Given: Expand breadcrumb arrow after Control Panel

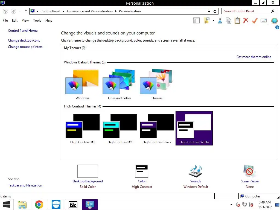Looking at the screenshot, I should tap(63, 11).
